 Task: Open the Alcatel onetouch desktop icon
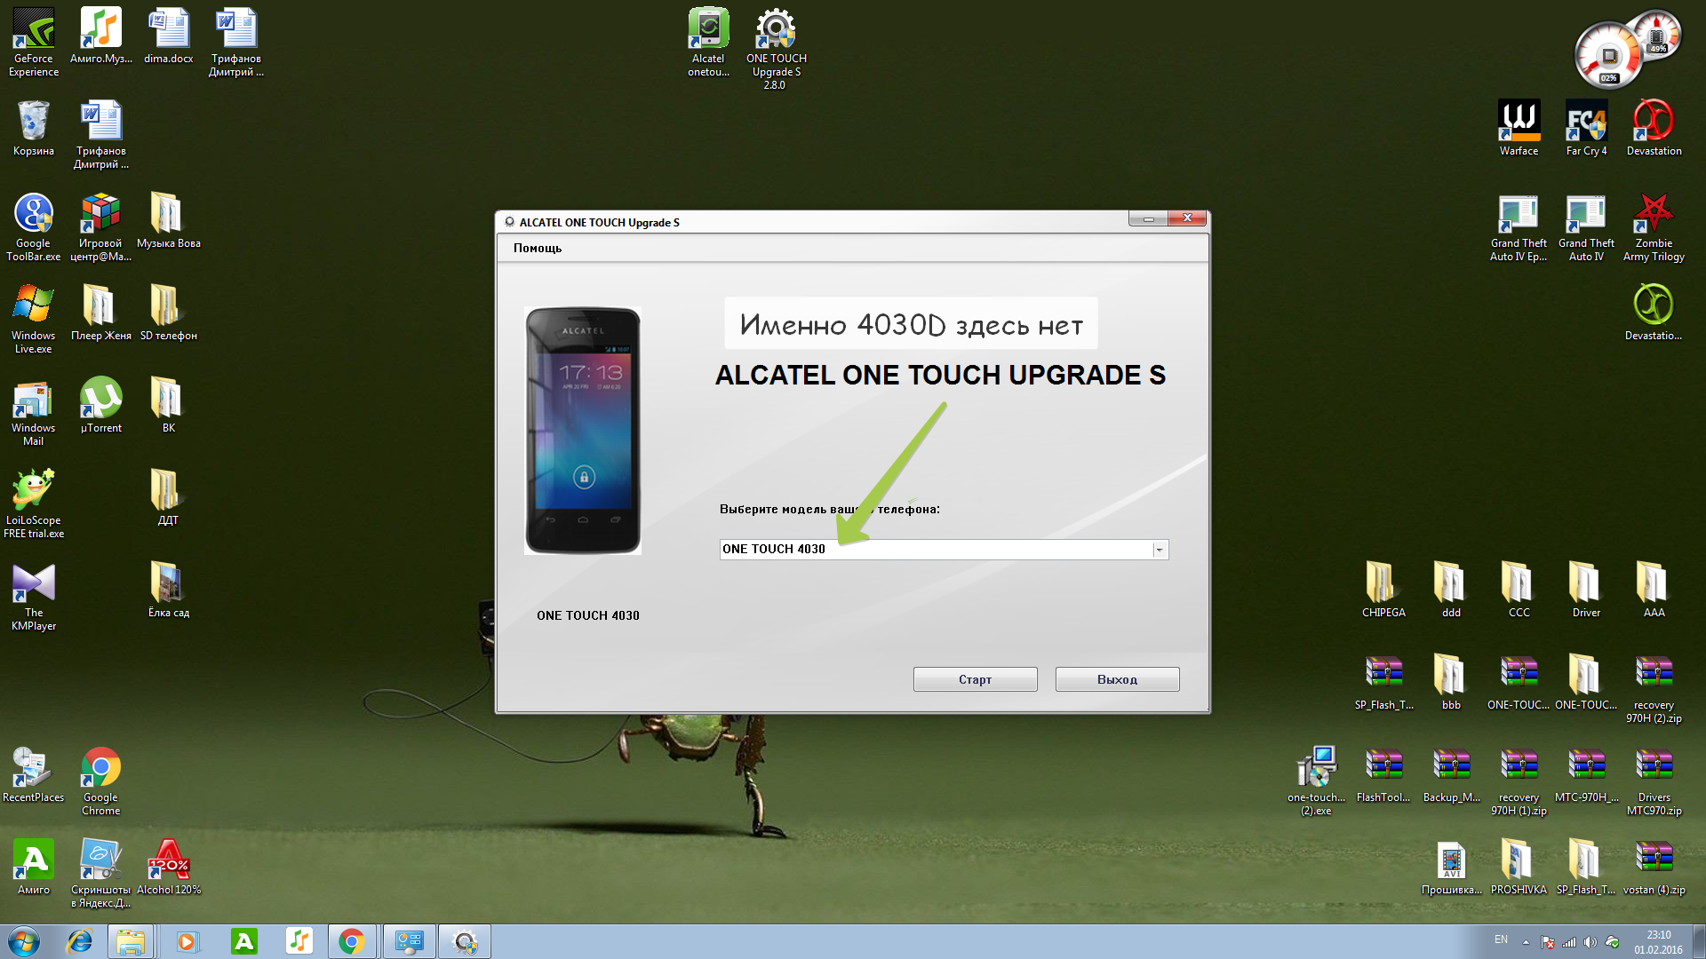click(708, 31)
